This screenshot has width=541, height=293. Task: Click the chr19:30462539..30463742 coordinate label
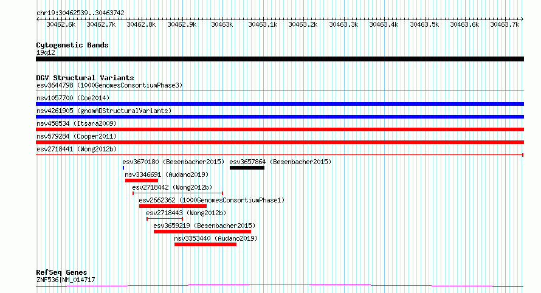tap(80, 13)
